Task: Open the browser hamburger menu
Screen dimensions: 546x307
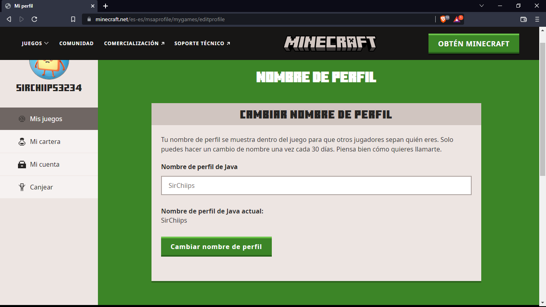Action: click(537, 19)
